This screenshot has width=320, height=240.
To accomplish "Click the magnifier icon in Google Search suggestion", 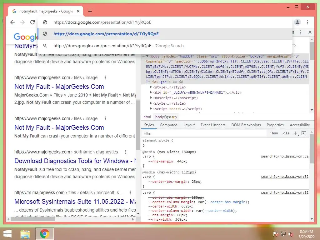I will (x=45, y=46).
